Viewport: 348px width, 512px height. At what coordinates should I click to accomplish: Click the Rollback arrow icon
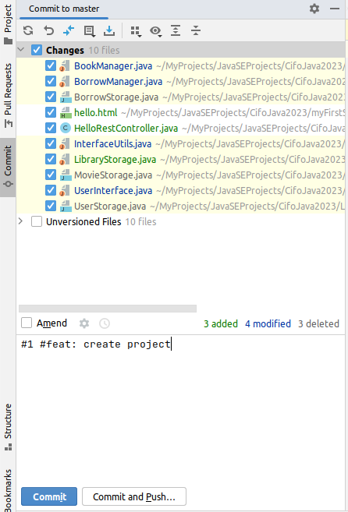click(x=48, y=30)
